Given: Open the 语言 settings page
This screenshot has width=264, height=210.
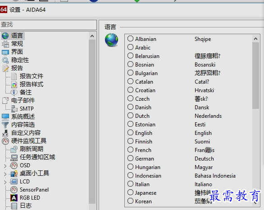Looking at the screenshot, I should click(17, 36).
